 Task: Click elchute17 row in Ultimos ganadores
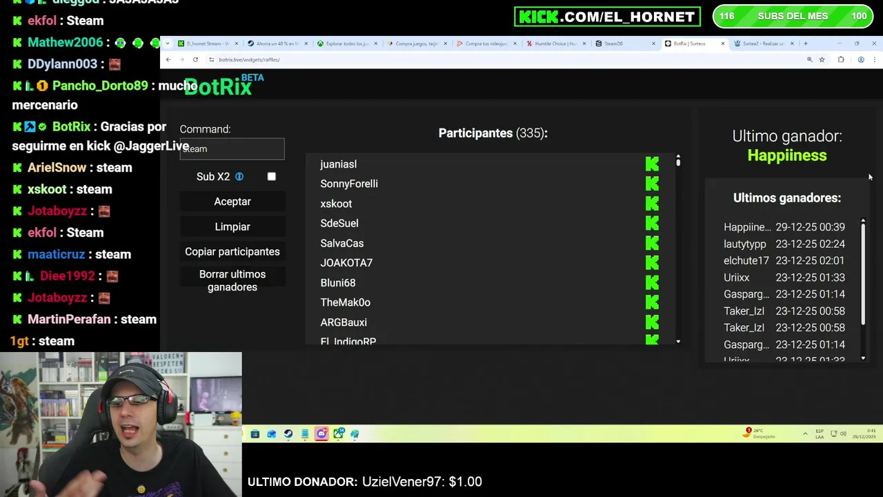click(785, 261)
